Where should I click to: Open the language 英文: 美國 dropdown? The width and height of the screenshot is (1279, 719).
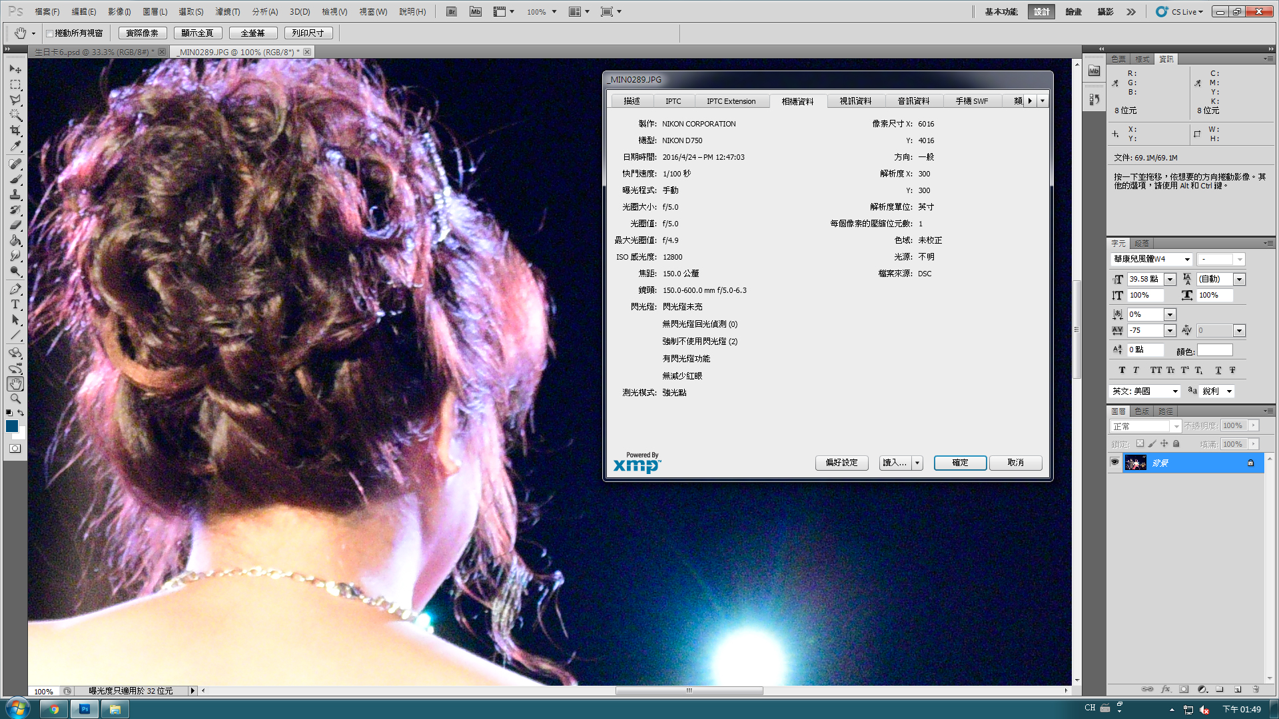pyautogui.click(x=1175, y=391)
